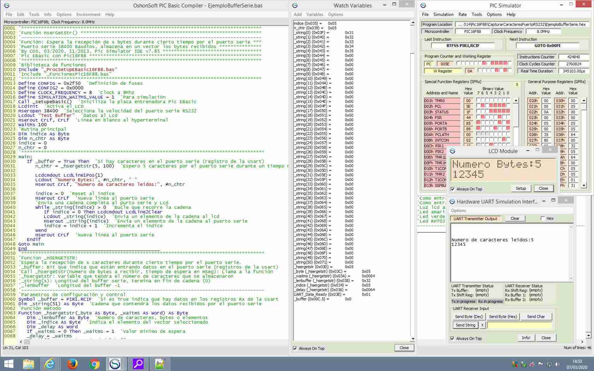This screenshot has height=371, width=594.
Task: Click the OshonSoft icon in PIC Basic Compiler title bar
Action: click(x=6, y=5)
